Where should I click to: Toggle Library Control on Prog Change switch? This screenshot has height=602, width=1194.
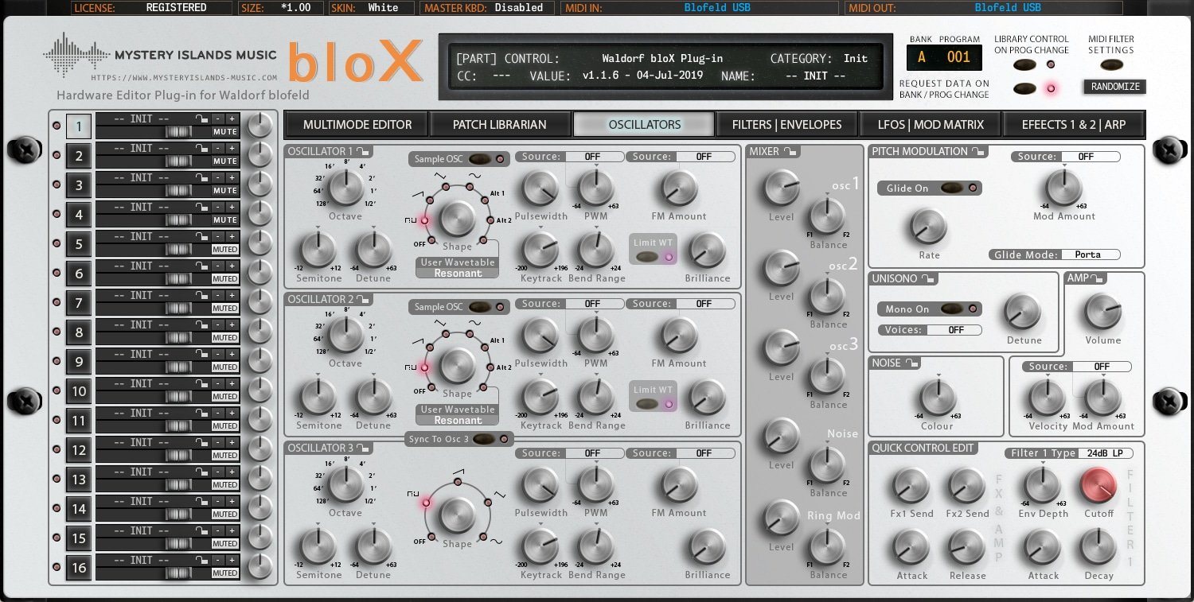click(x=1024, y=64)
